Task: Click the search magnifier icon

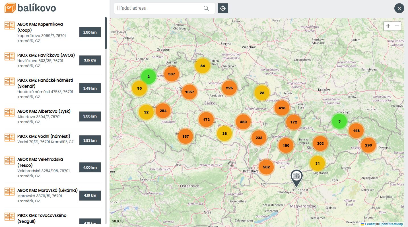Action: click(x=206, y=8)
